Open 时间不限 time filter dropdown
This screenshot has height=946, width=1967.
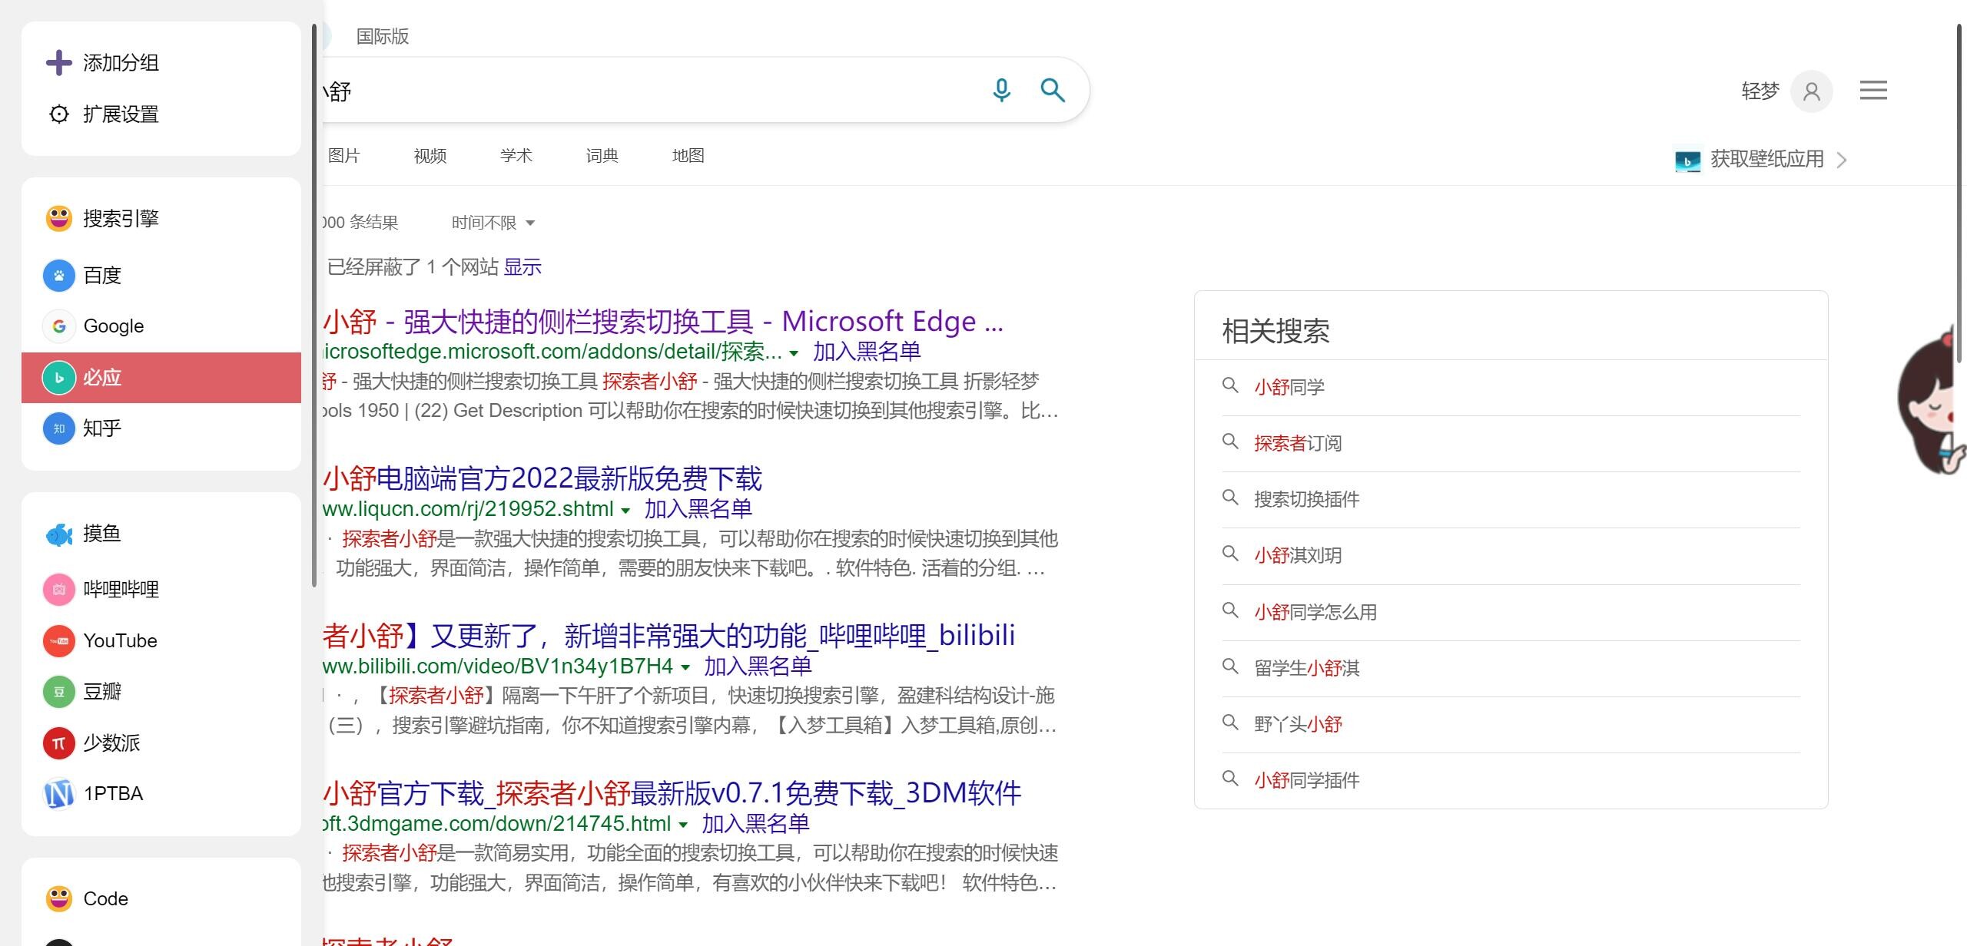tap(493, 223)
